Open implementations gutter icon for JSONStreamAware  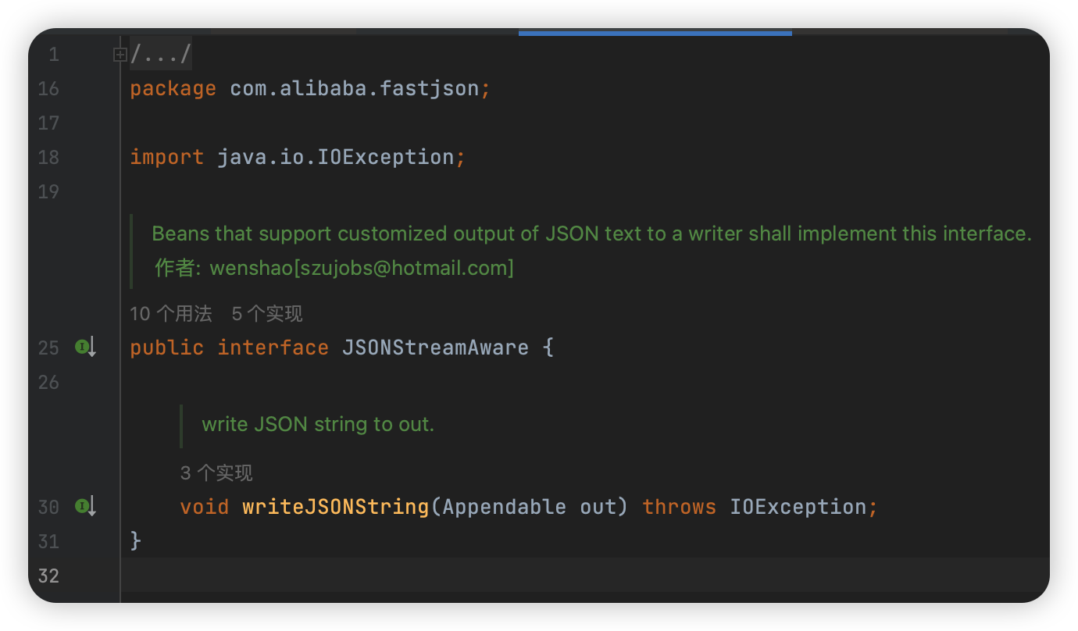84,348
